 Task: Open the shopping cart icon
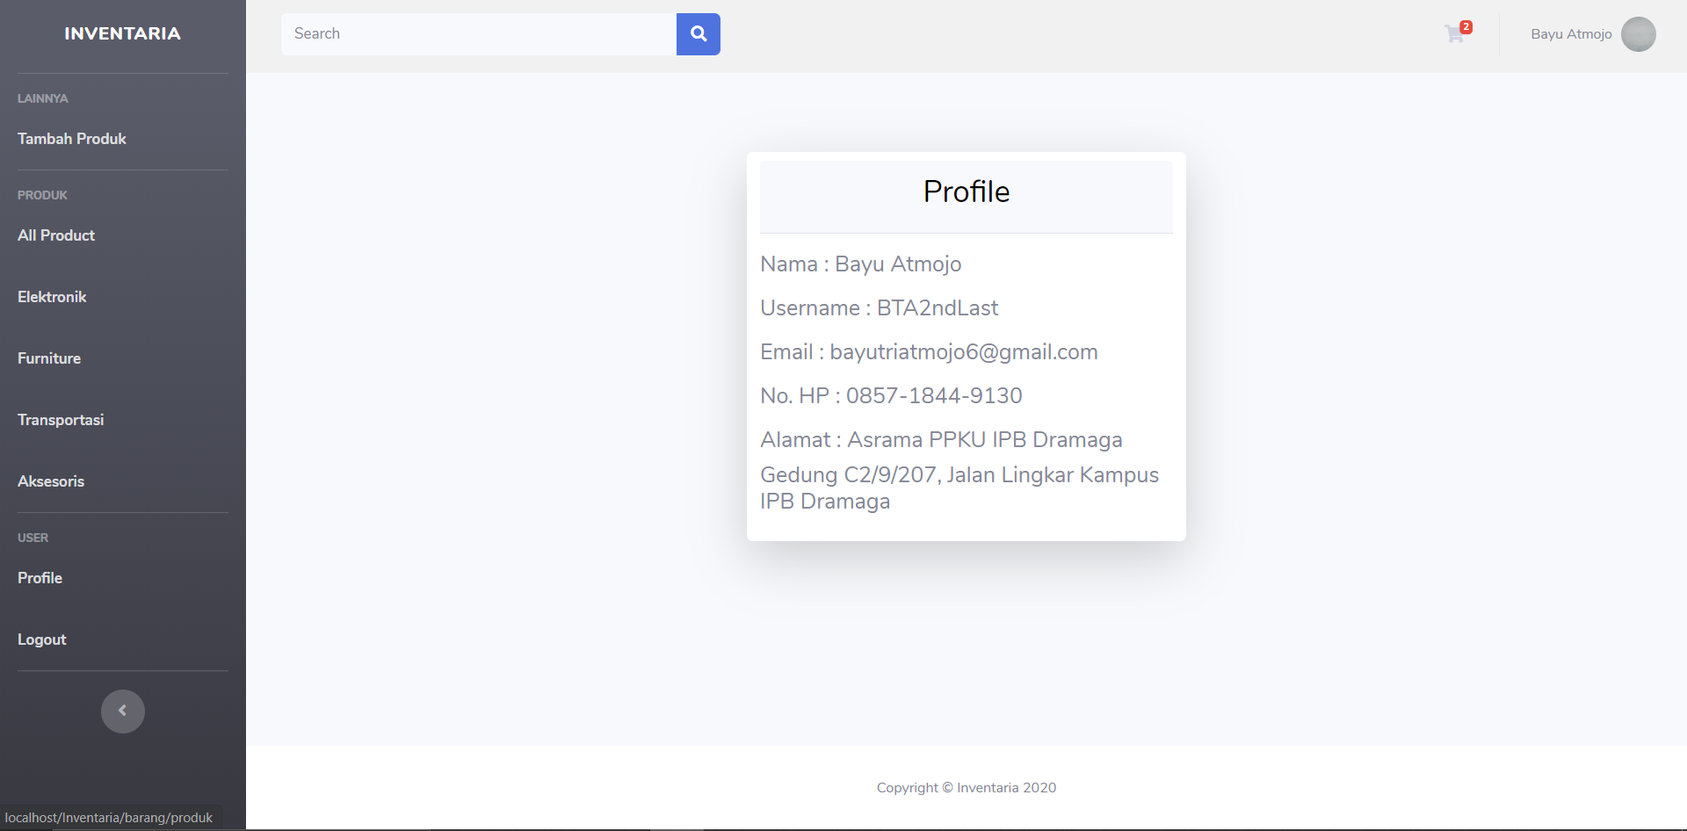point(1455,33)
